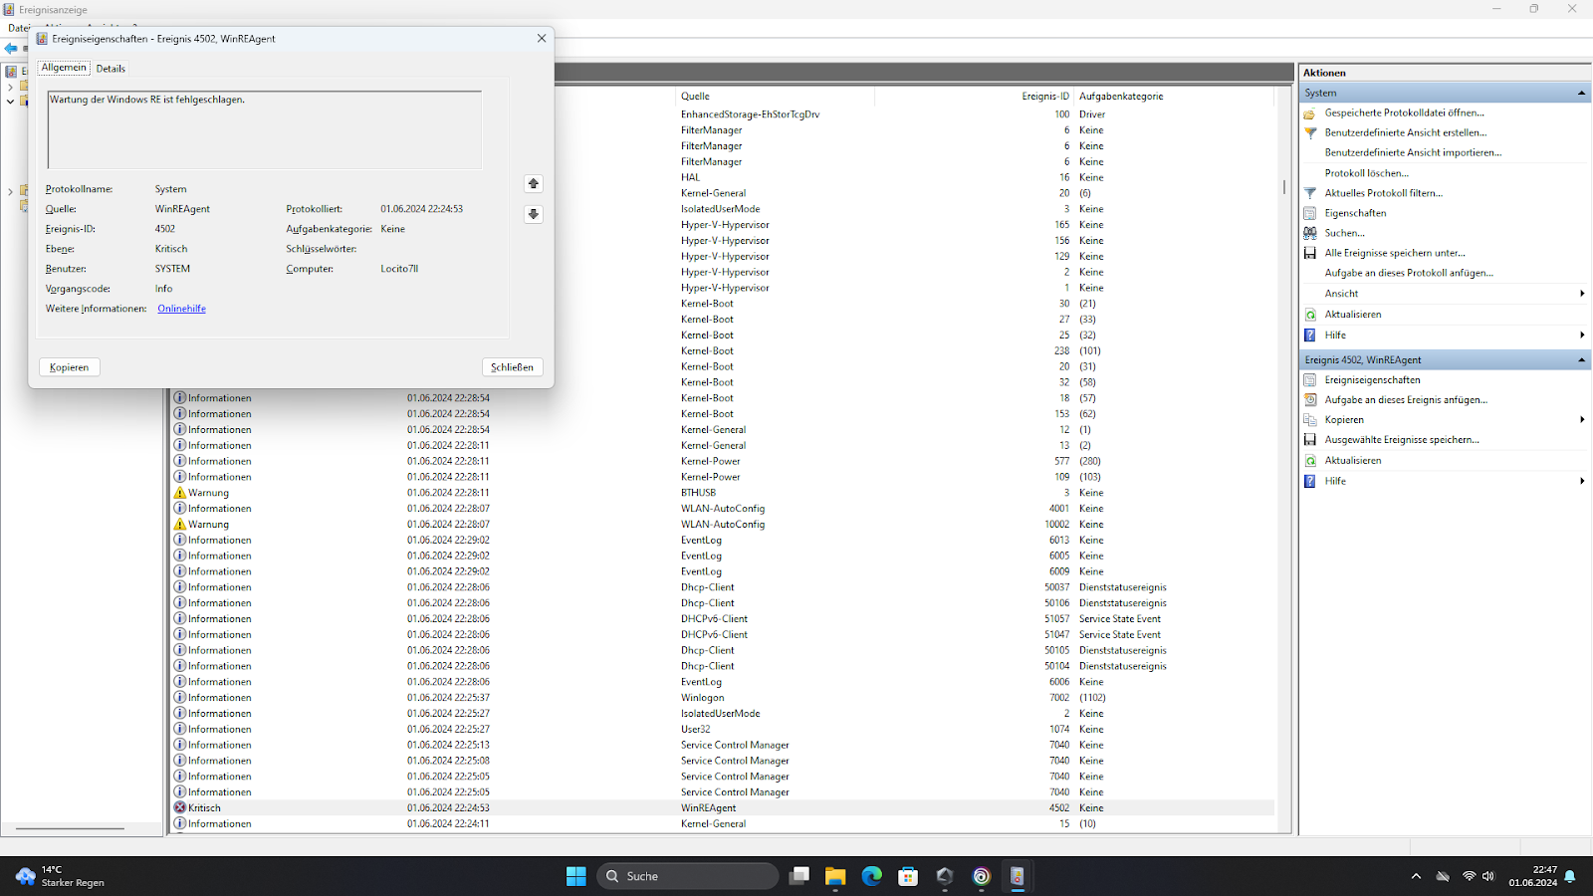Expand the Ansicht submenu arrow

pos(1582,294)
